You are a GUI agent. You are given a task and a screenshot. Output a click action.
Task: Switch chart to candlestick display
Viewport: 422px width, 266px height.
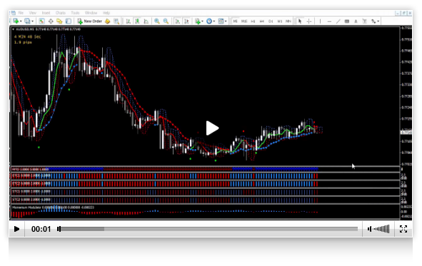(x=137, y=21)
